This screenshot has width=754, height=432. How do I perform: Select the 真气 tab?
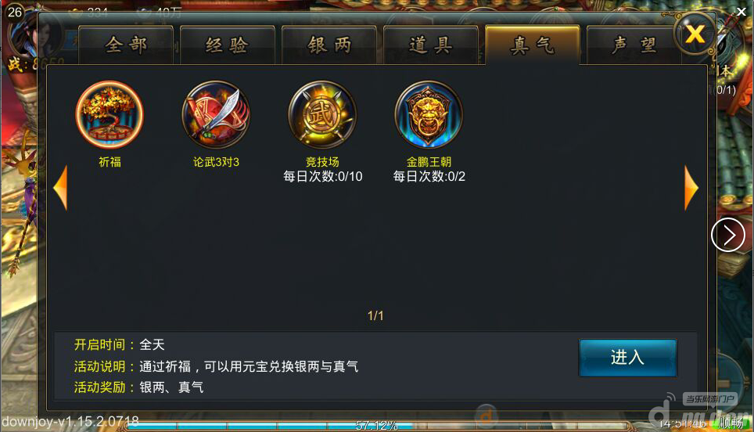coord(533,45)
